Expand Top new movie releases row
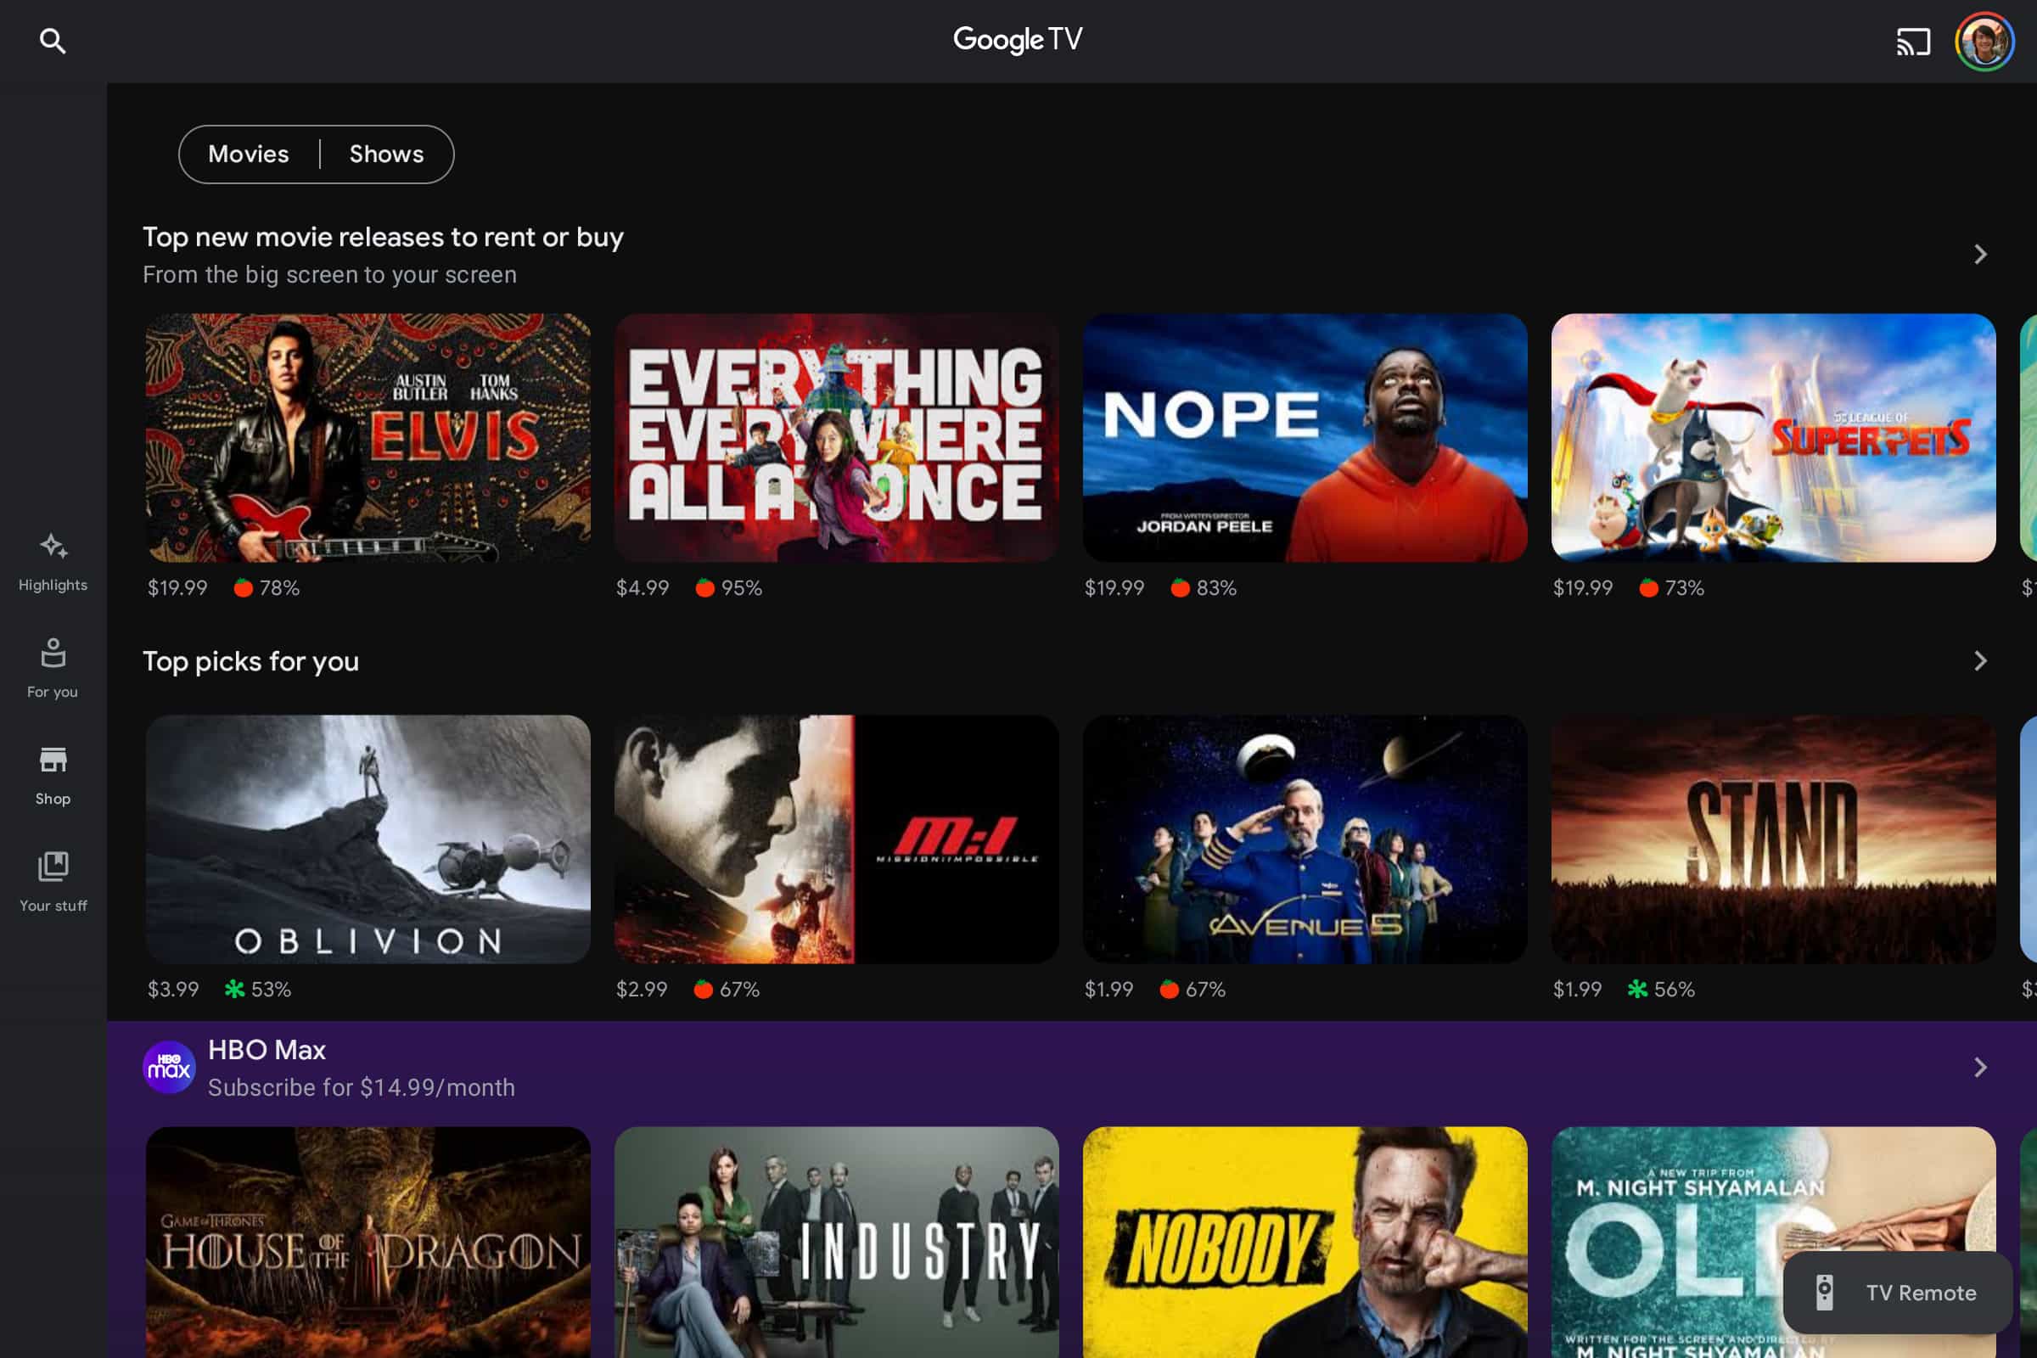The width and height of the screenshot is (2037, 1358). 1980,255
